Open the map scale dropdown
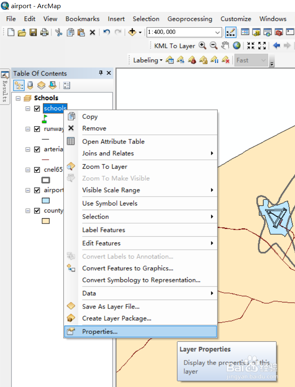Screen dimensions: 295x387 (217, 32)
